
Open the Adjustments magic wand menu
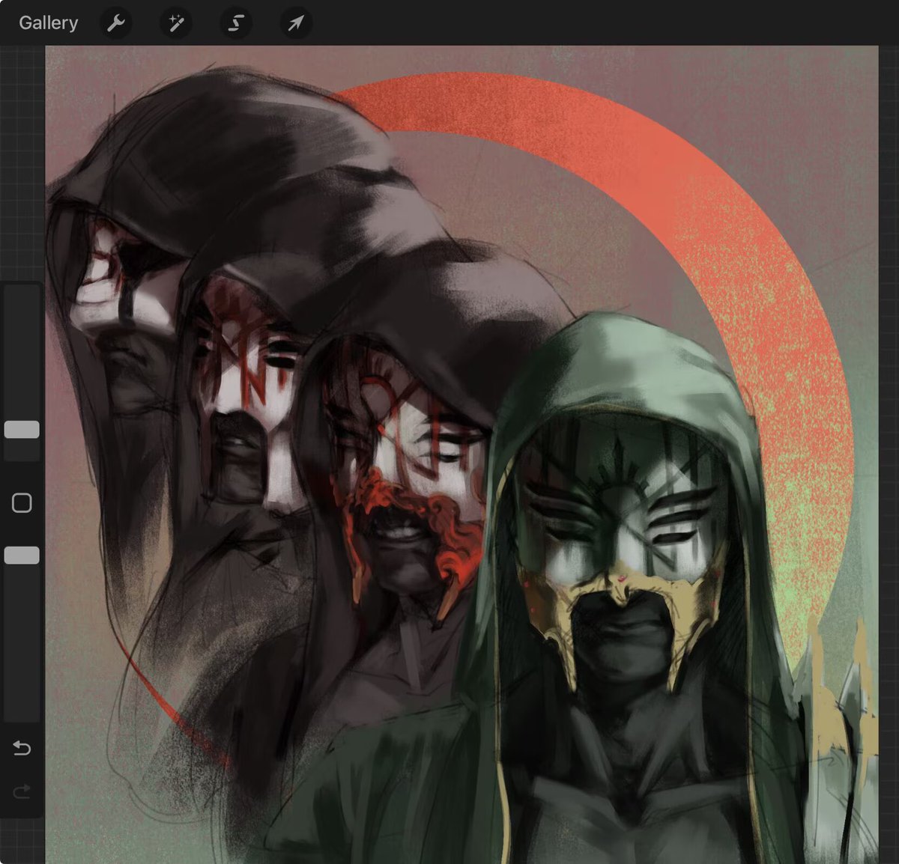(x=176, y=23)
